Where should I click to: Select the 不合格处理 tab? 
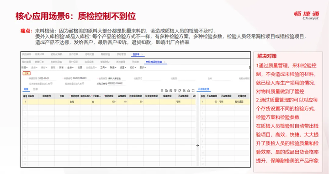click(x=203, y=89)
